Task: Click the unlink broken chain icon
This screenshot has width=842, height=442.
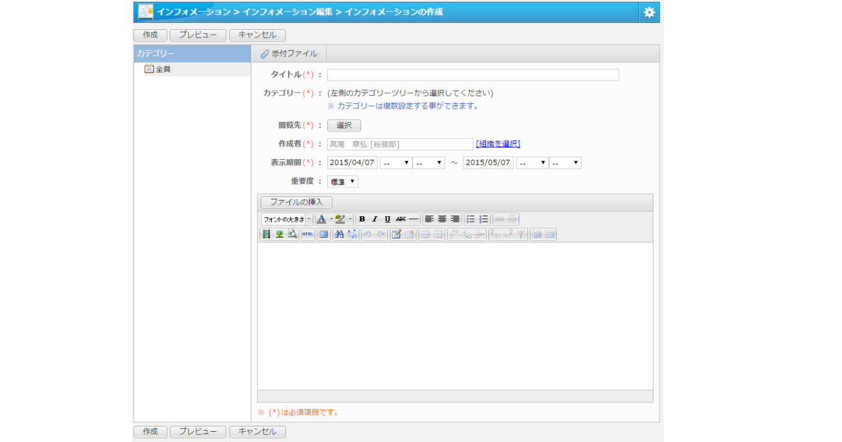Action: 512,219
